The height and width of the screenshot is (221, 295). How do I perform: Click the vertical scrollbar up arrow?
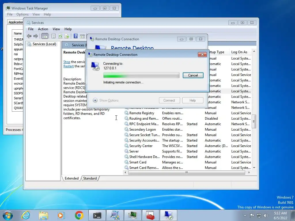tap(254, 51)
